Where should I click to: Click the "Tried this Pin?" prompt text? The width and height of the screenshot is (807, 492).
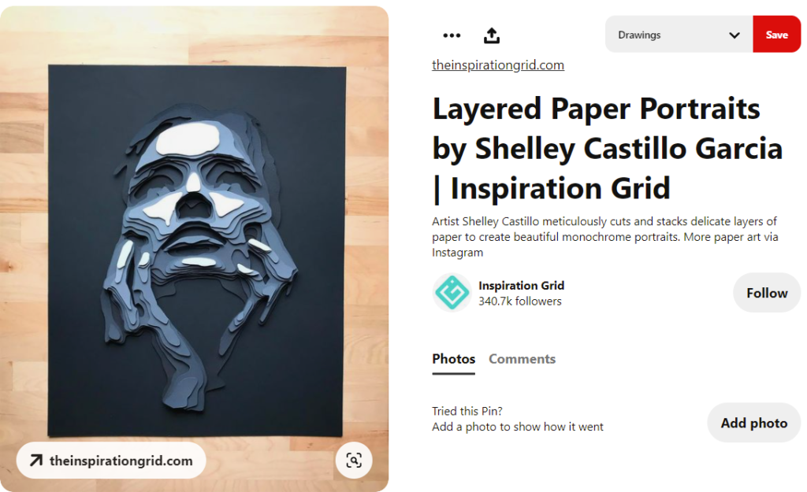(467, 411)
